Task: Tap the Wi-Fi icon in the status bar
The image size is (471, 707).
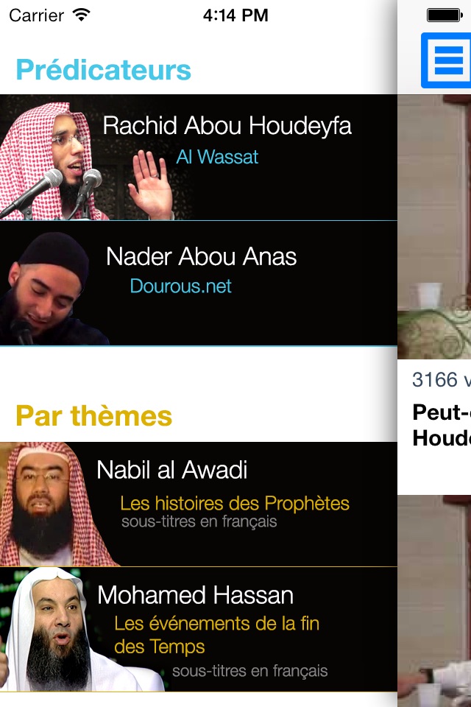Action: pyautogui.click(x=81, y=15)
